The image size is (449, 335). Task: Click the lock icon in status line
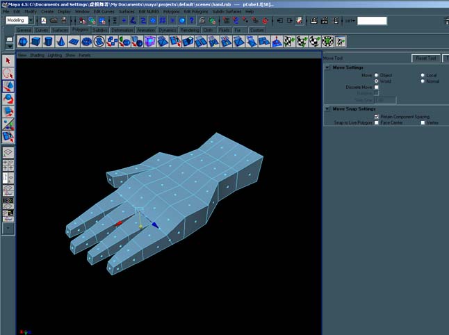click(202, 21)
